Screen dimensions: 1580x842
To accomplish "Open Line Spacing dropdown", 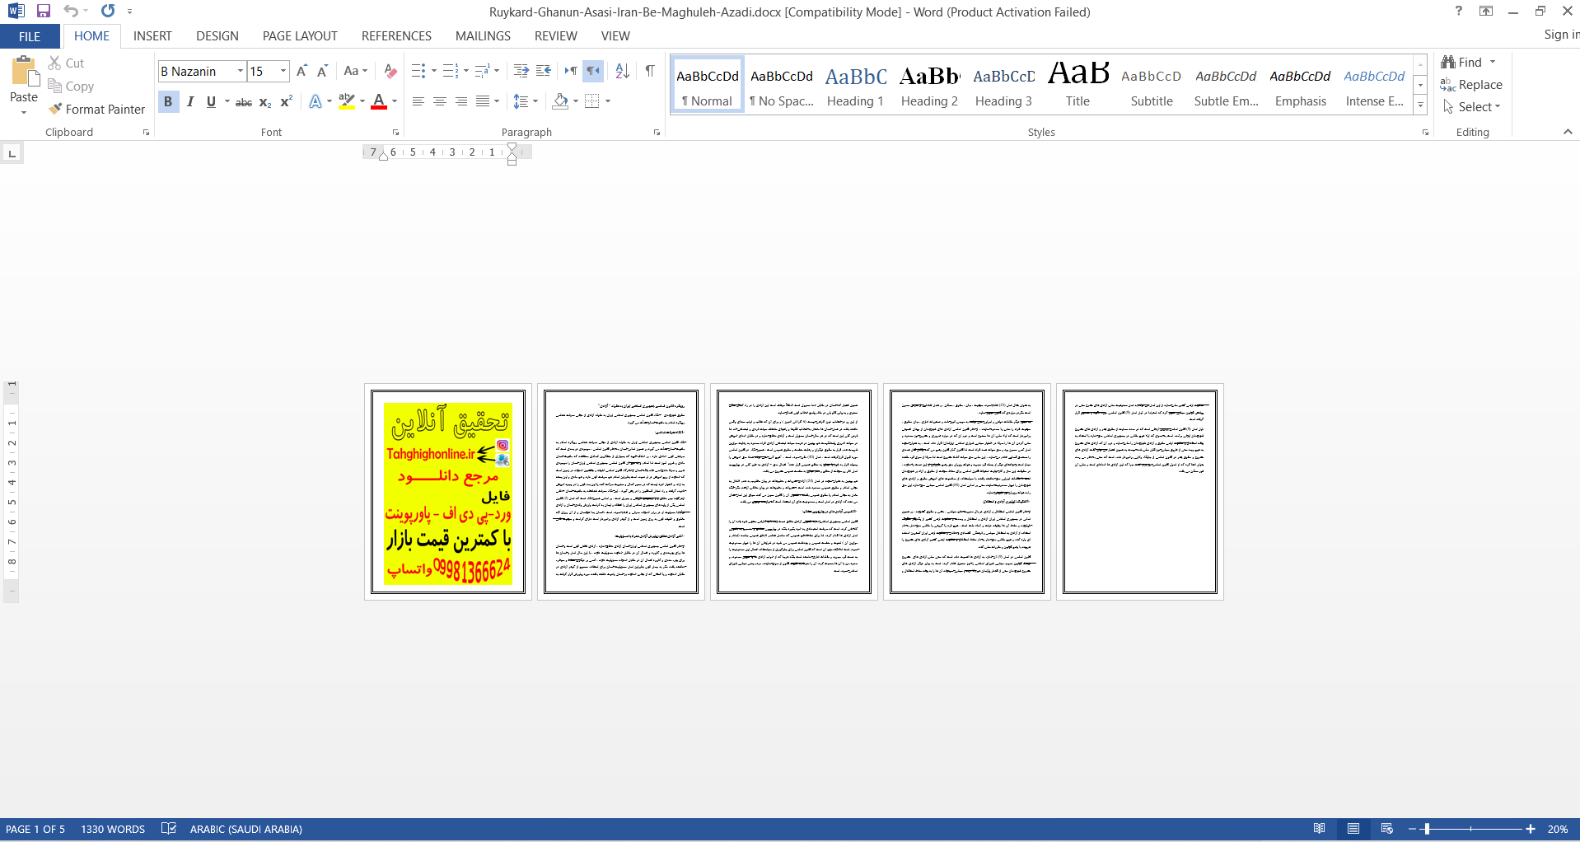I will (525, 101).
